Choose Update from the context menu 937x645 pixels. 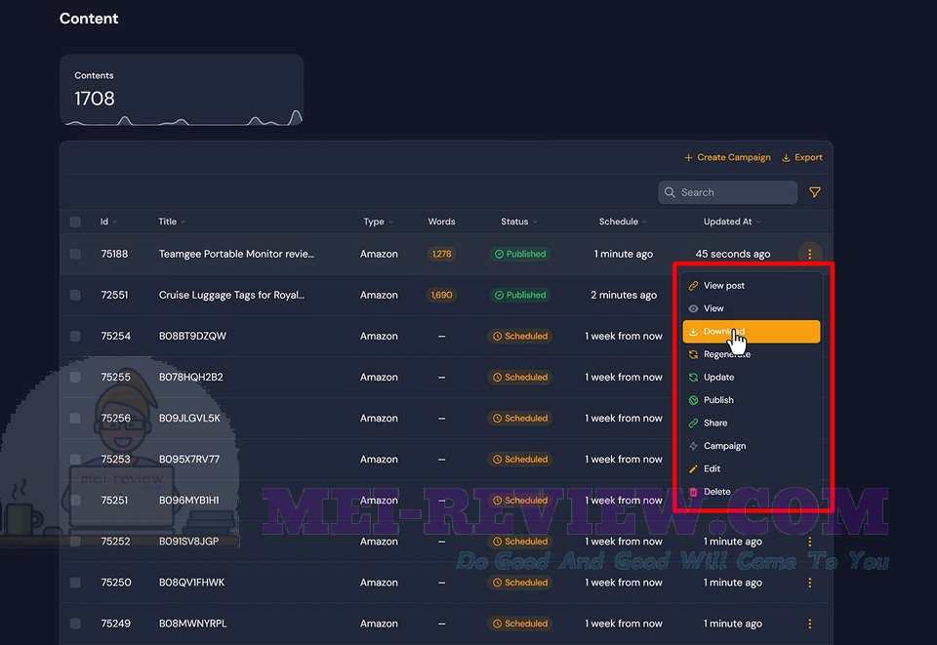coord(752,378)
